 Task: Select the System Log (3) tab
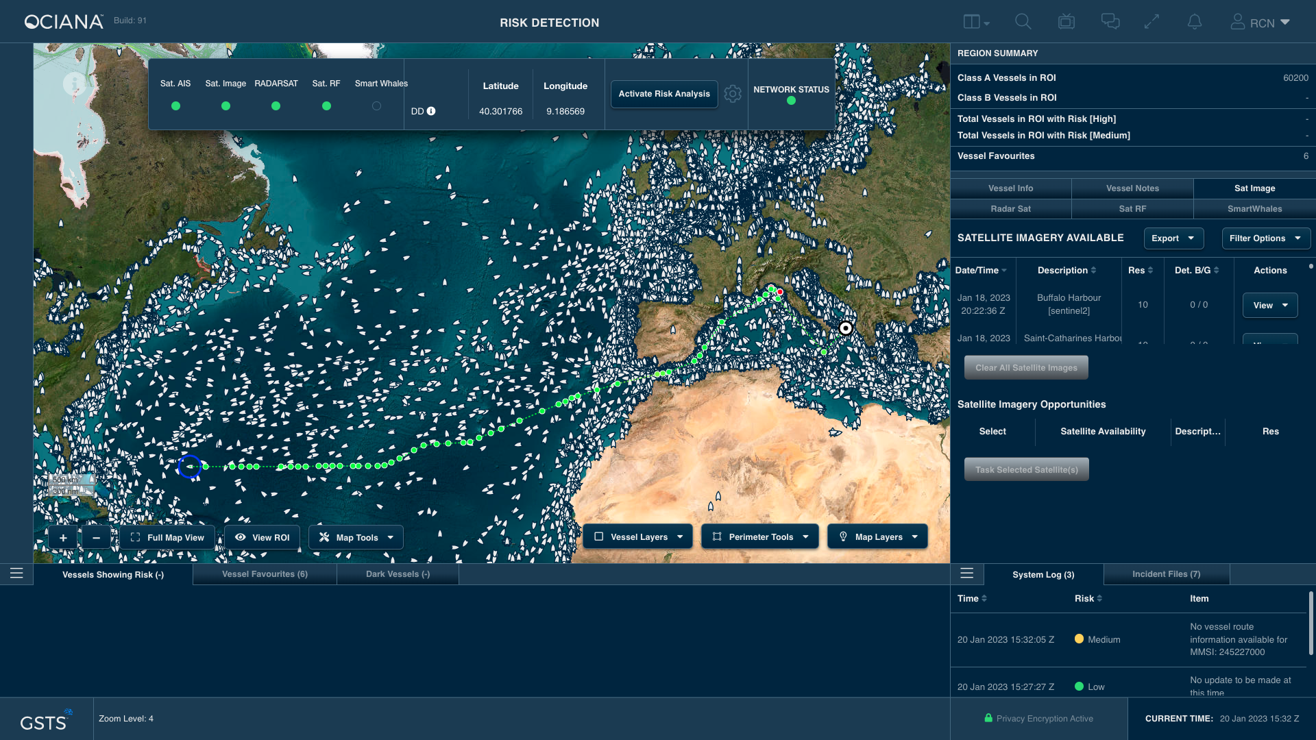pyautogui.click(x=1043, y=574)
